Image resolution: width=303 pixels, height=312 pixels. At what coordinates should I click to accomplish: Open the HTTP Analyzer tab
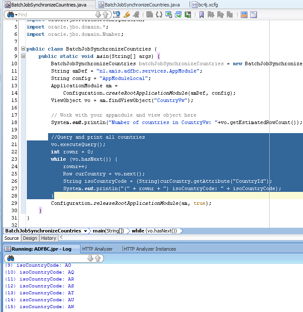pos(97,249)
